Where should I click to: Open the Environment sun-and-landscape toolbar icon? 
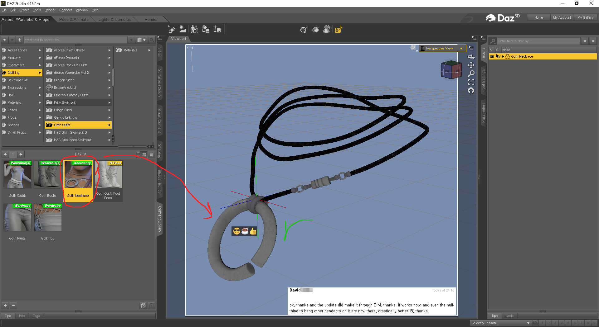coord(183,29)
